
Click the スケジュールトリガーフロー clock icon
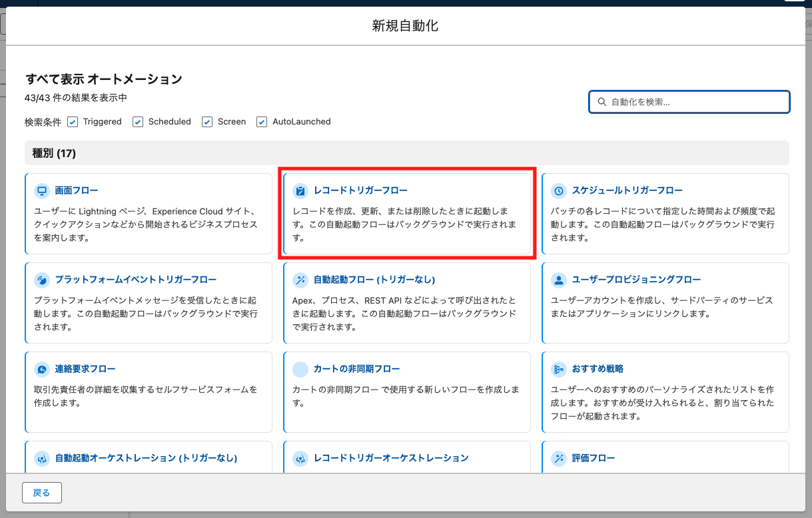point(559,190)
